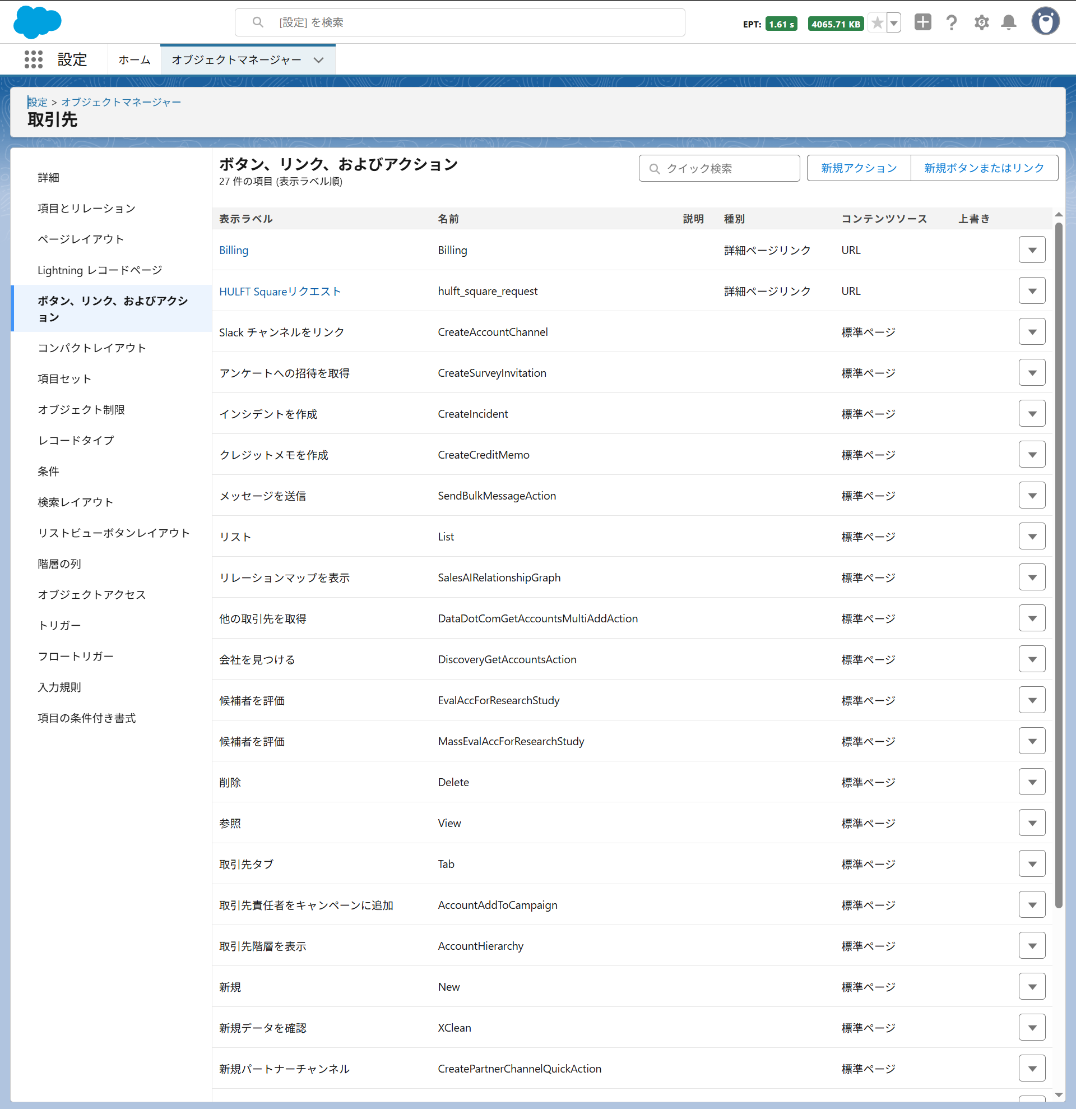Select 入力規則 in the sidebar
The height and width of the screenshot is (1109, 1076).
(x=59, y=687)
